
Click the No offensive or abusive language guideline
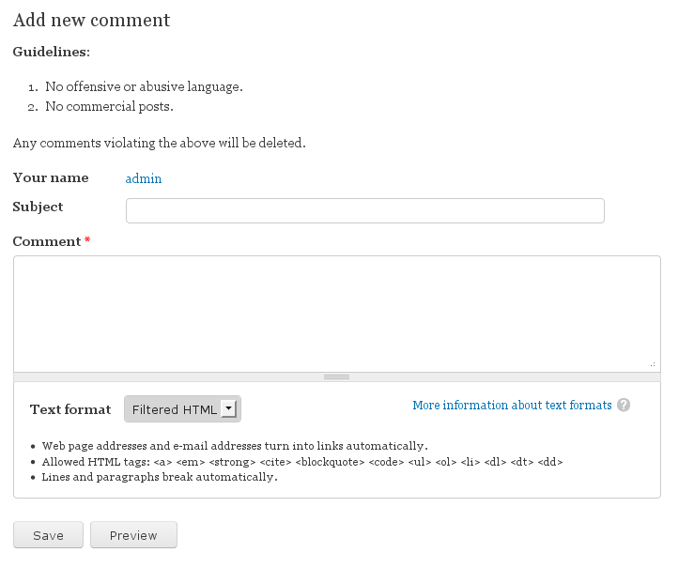tap(145, 86)
